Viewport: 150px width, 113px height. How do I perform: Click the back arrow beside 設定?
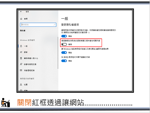(21, 11)
